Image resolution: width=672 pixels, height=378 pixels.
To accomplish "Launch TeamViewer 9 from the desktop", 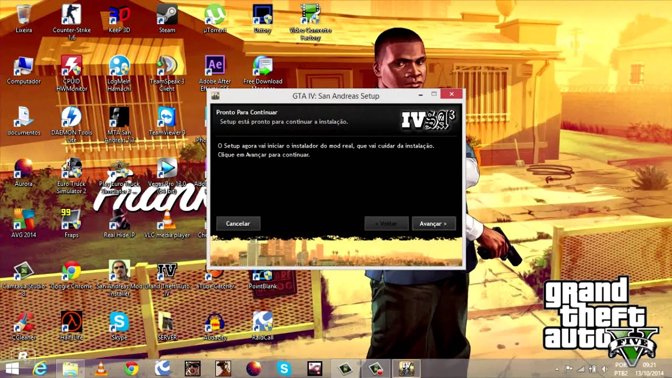I will tap(167, 122).
